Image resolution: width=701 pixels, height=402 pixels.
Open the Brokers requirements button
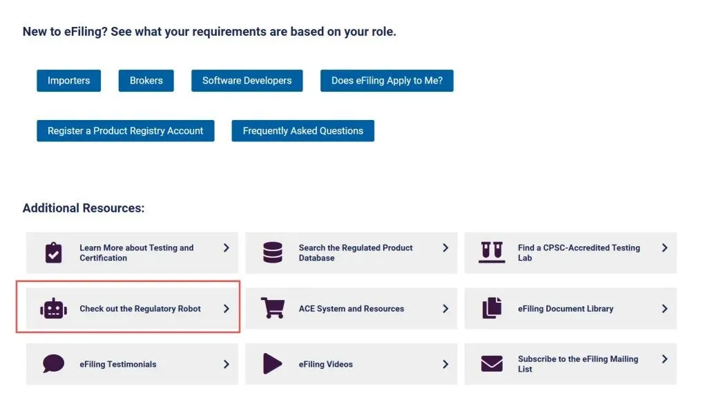146,81
